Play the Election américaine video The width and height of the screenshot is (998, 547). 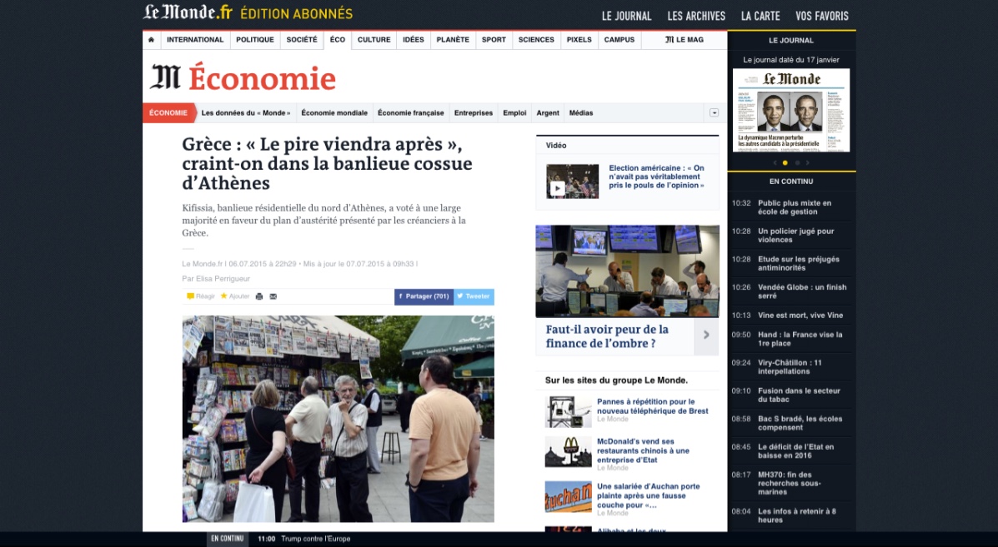coord(557,188)
